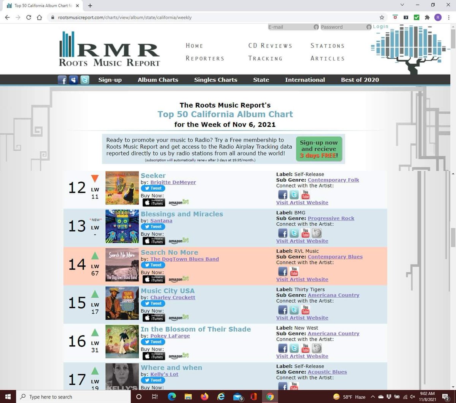
Task: Go to CD Reviews page
Action: click(x=270, y=46)
